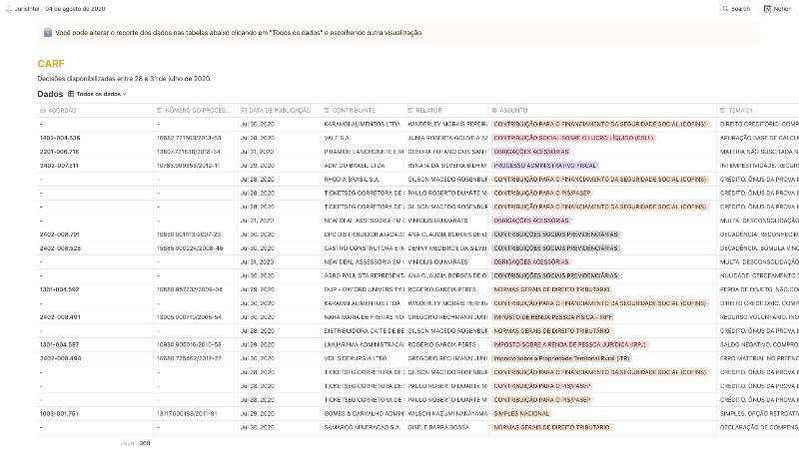Click process number 13117.000168/2011-91
The image size is (799, 450).
187,413
